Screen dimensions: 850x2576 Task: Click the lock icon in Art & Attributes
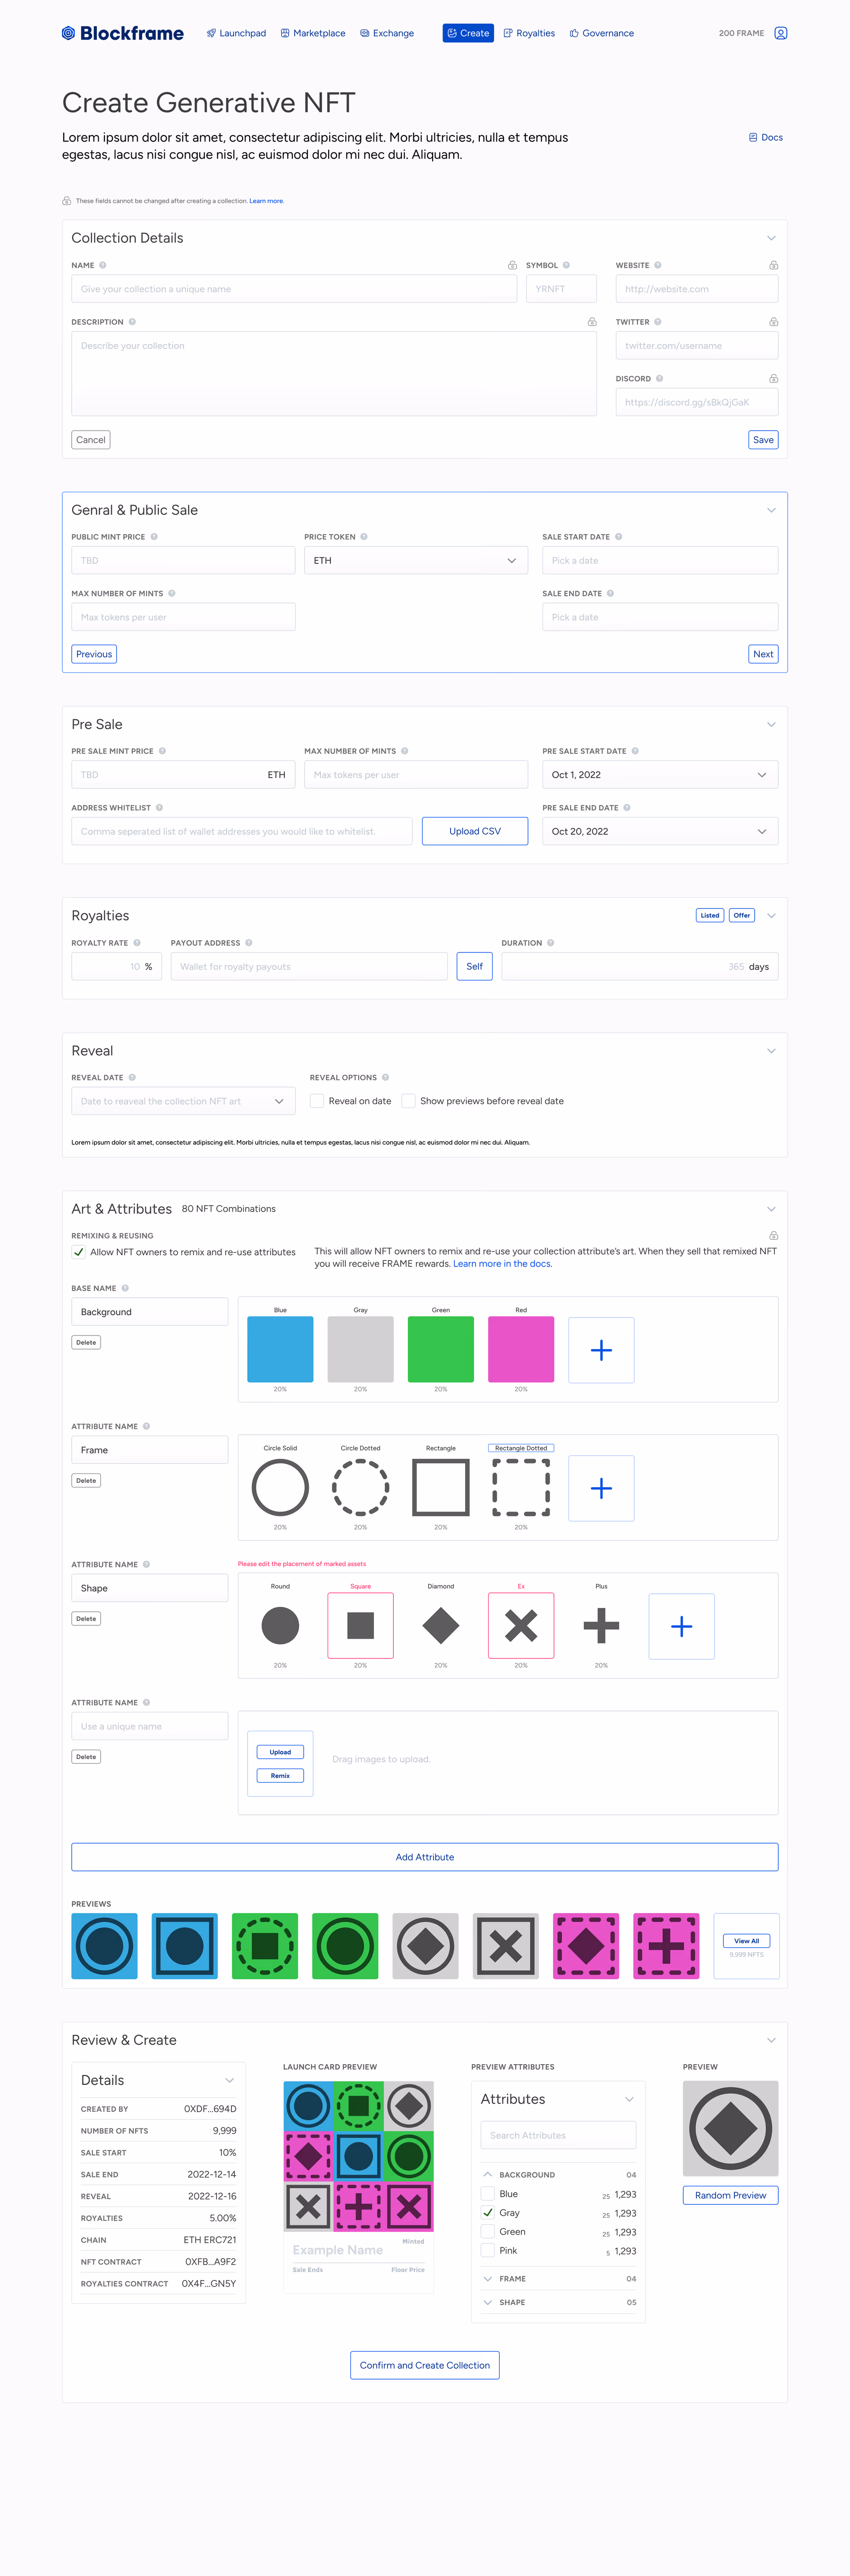[773, 1236]
